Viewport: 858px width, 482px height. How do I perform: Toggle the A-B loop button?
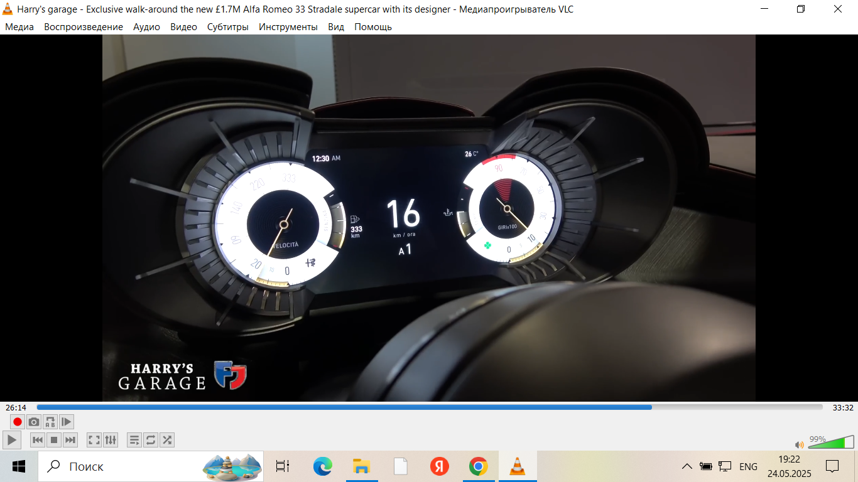coord(50,422)
